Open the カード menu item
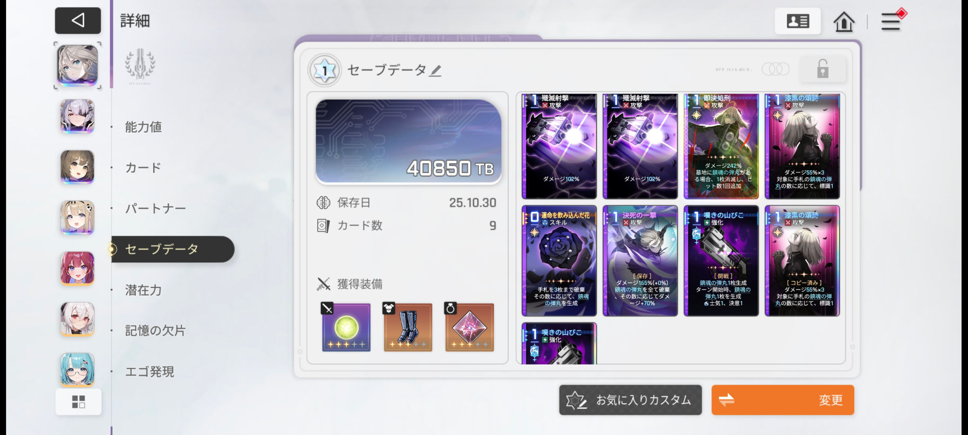 click(143, 168)
